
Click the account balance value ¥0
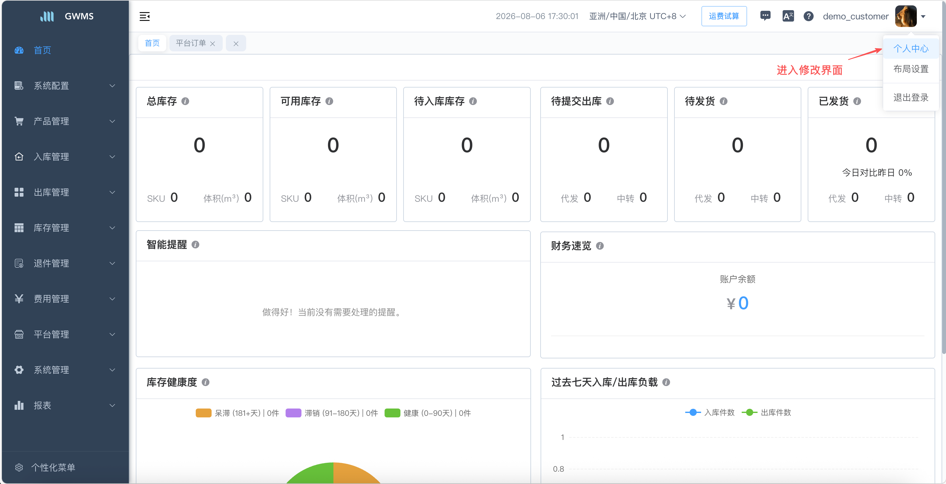coord(737,303)
